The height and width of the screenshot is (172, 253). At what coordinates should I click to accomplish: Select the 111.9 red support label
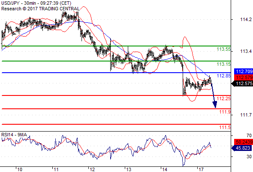225,112
